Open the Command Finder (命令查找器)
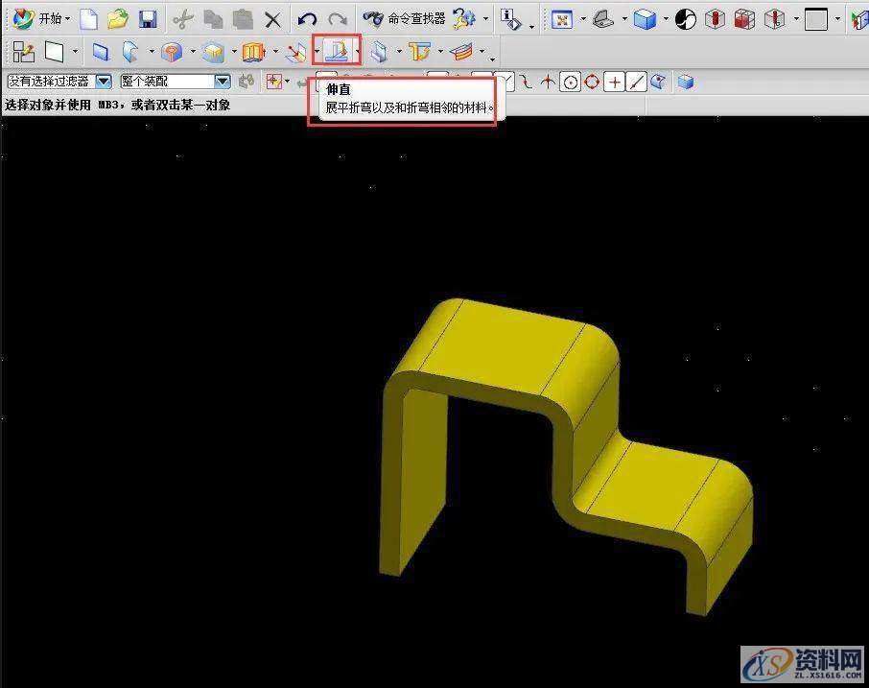Screen dimensions: 869x688 (x=405, y=19)
